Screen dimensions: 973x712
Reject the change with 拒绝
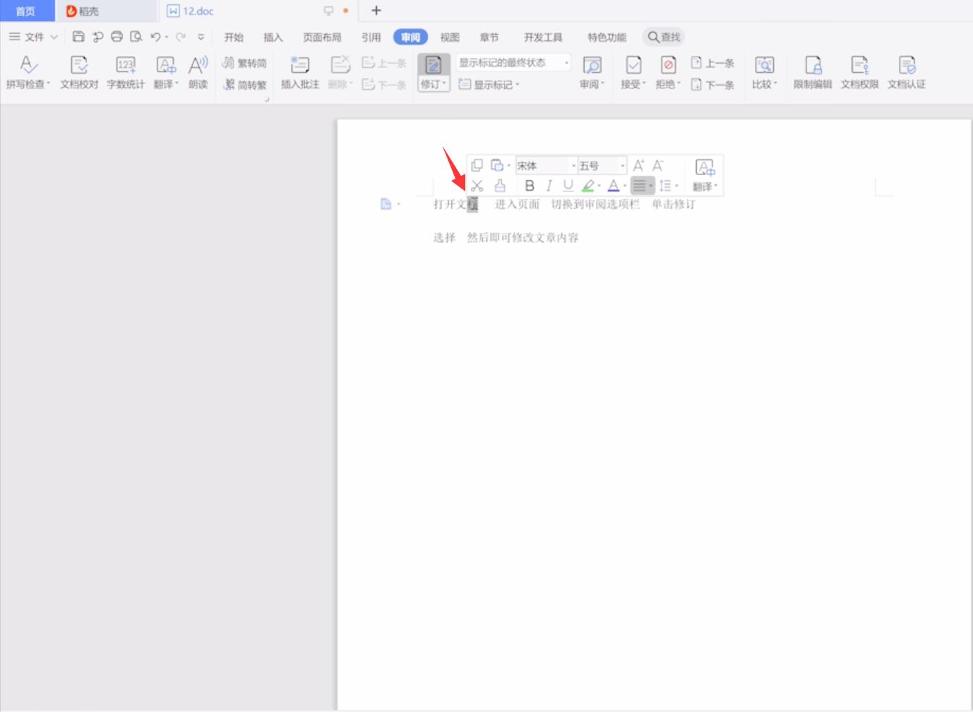pyautogui.click(x=668, y=73)
